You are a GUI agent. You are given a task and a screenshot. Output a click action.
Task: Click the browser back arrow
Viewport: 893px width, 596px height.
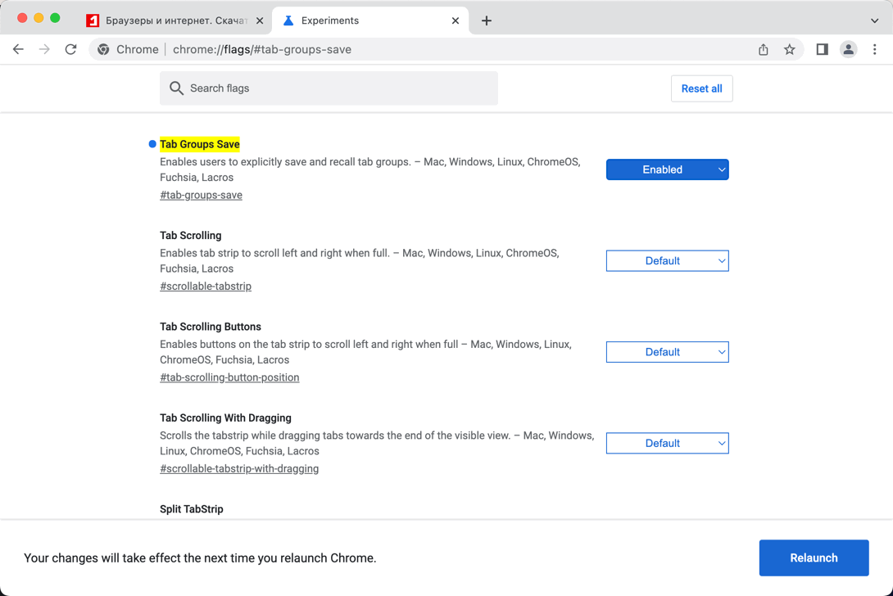point(18,50)
